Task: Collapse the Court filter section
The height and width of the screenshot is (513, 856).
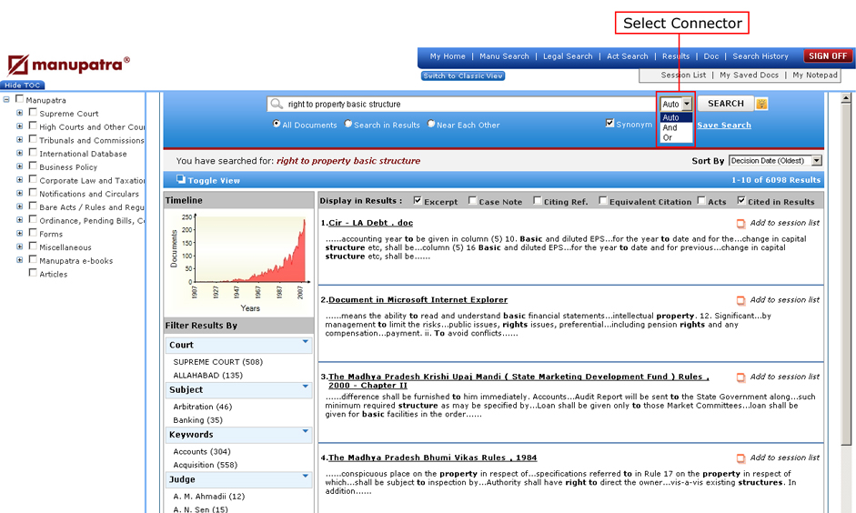Action: 305,342
